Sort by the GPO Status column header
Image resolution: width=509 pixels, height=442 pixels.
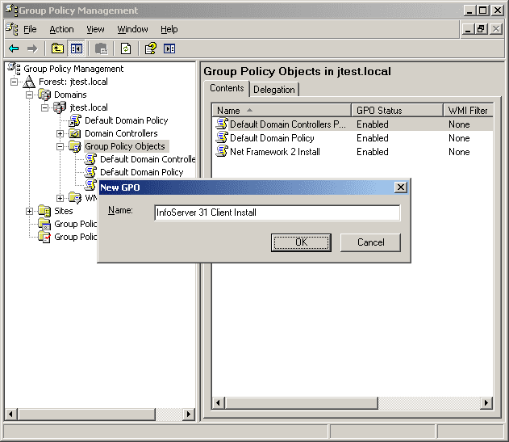(x=397, y=111)
